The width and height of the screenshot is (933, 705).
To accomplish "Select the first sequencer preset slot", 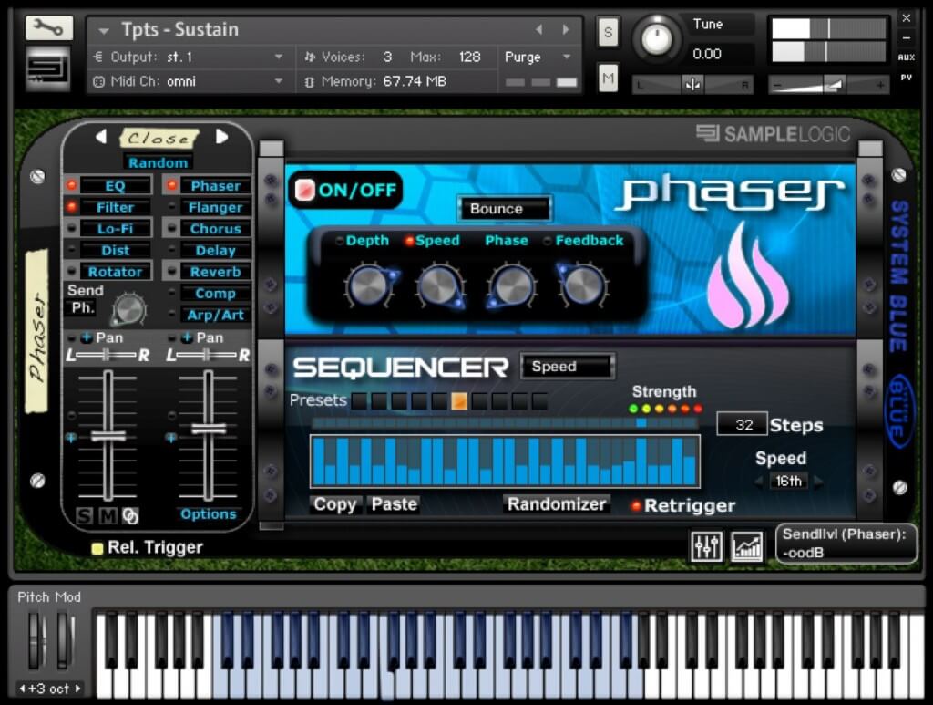I will (x=359, y=400).
